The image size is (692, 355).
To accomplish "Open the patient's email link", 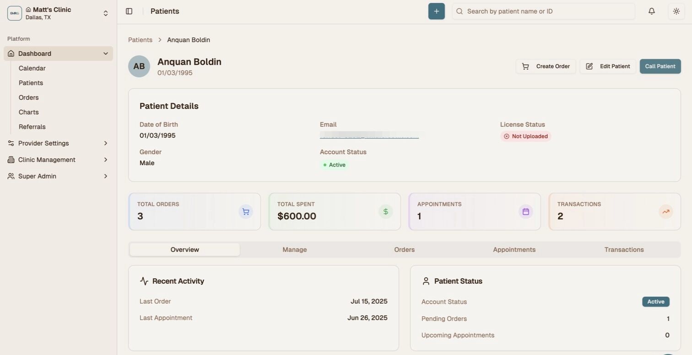I will pyautogui.click(x=369, y=135).
